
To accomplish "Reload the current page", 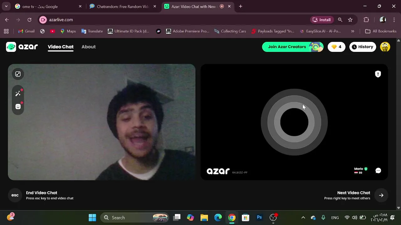I will (29, 20).
